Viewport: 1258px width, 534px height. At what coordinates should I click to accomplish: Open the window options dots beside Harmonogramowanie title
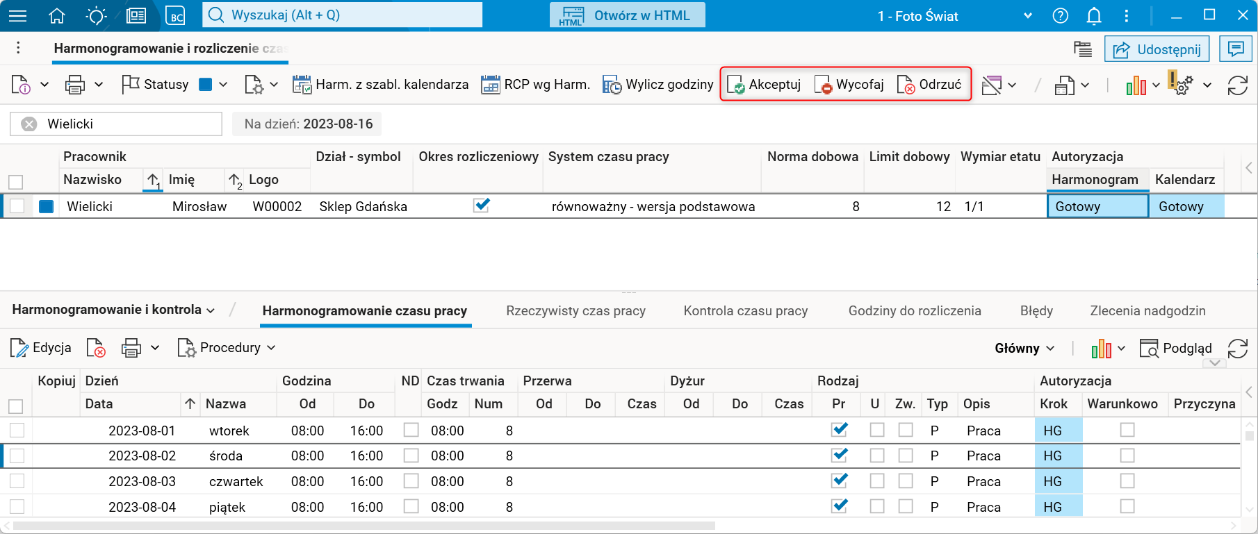[x=19, y=47]
